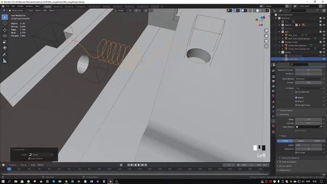
Task: Click the zoom view magnifier gizmo
Action: point(266,31)
